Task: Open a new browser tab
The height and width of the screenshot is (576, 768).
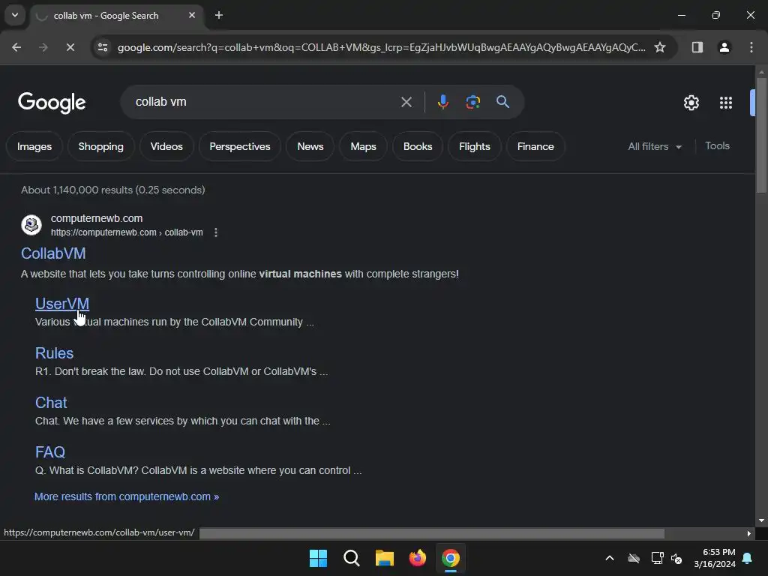Action: click(219, 15)
